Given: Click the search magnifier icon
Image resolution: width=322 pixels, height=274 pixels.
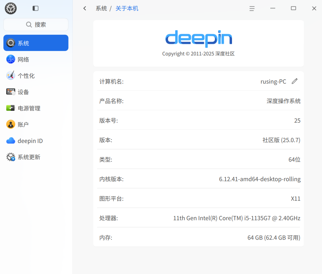Looking at the screenshot, I should pyautogui.click(x=29, y=25).
